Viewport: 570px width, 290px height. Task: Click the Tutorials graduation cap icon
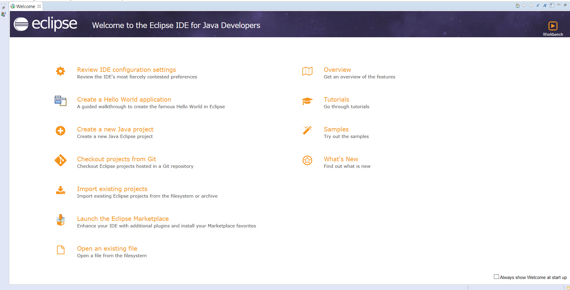tap(307, 101)
